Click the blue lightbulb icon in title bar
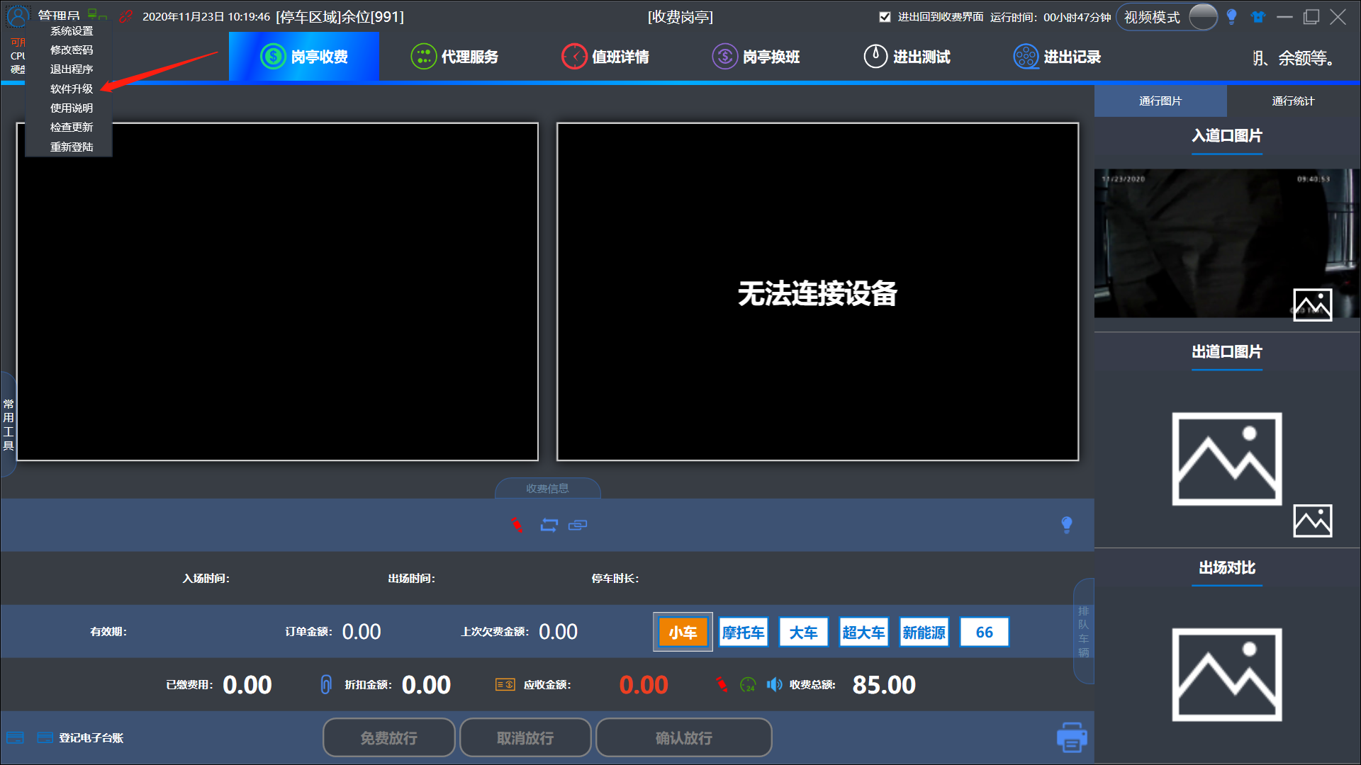 tap(1232, 16)
